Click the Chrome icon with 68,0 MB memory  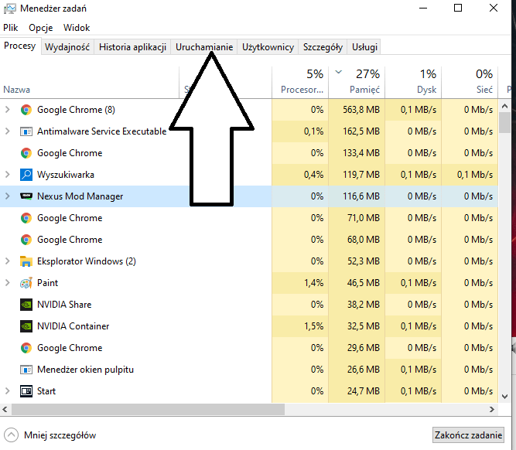coord(26,240)
